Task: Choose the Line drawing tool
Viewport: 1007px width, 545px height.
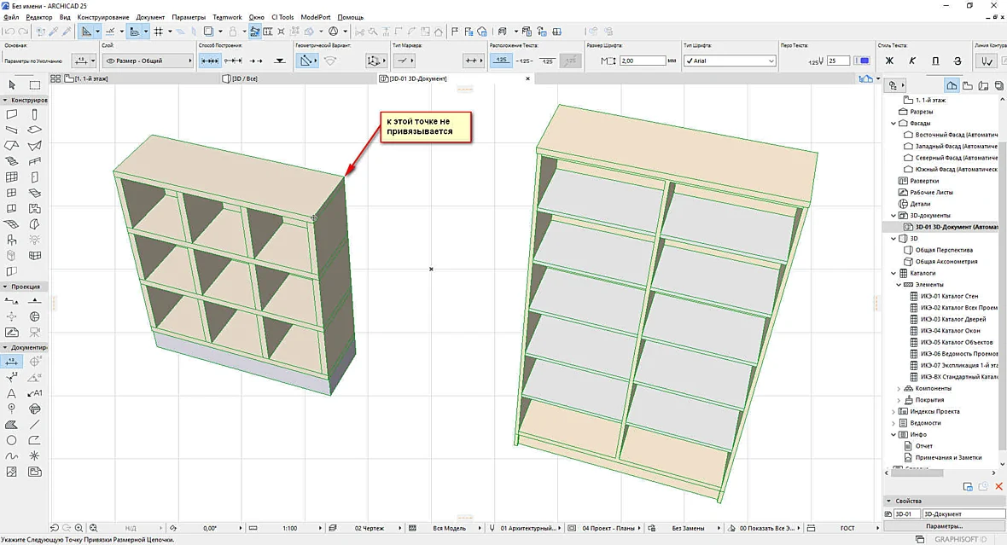Action: 35,425
